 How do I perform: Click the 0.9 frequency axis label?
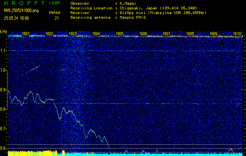[3, 90]
